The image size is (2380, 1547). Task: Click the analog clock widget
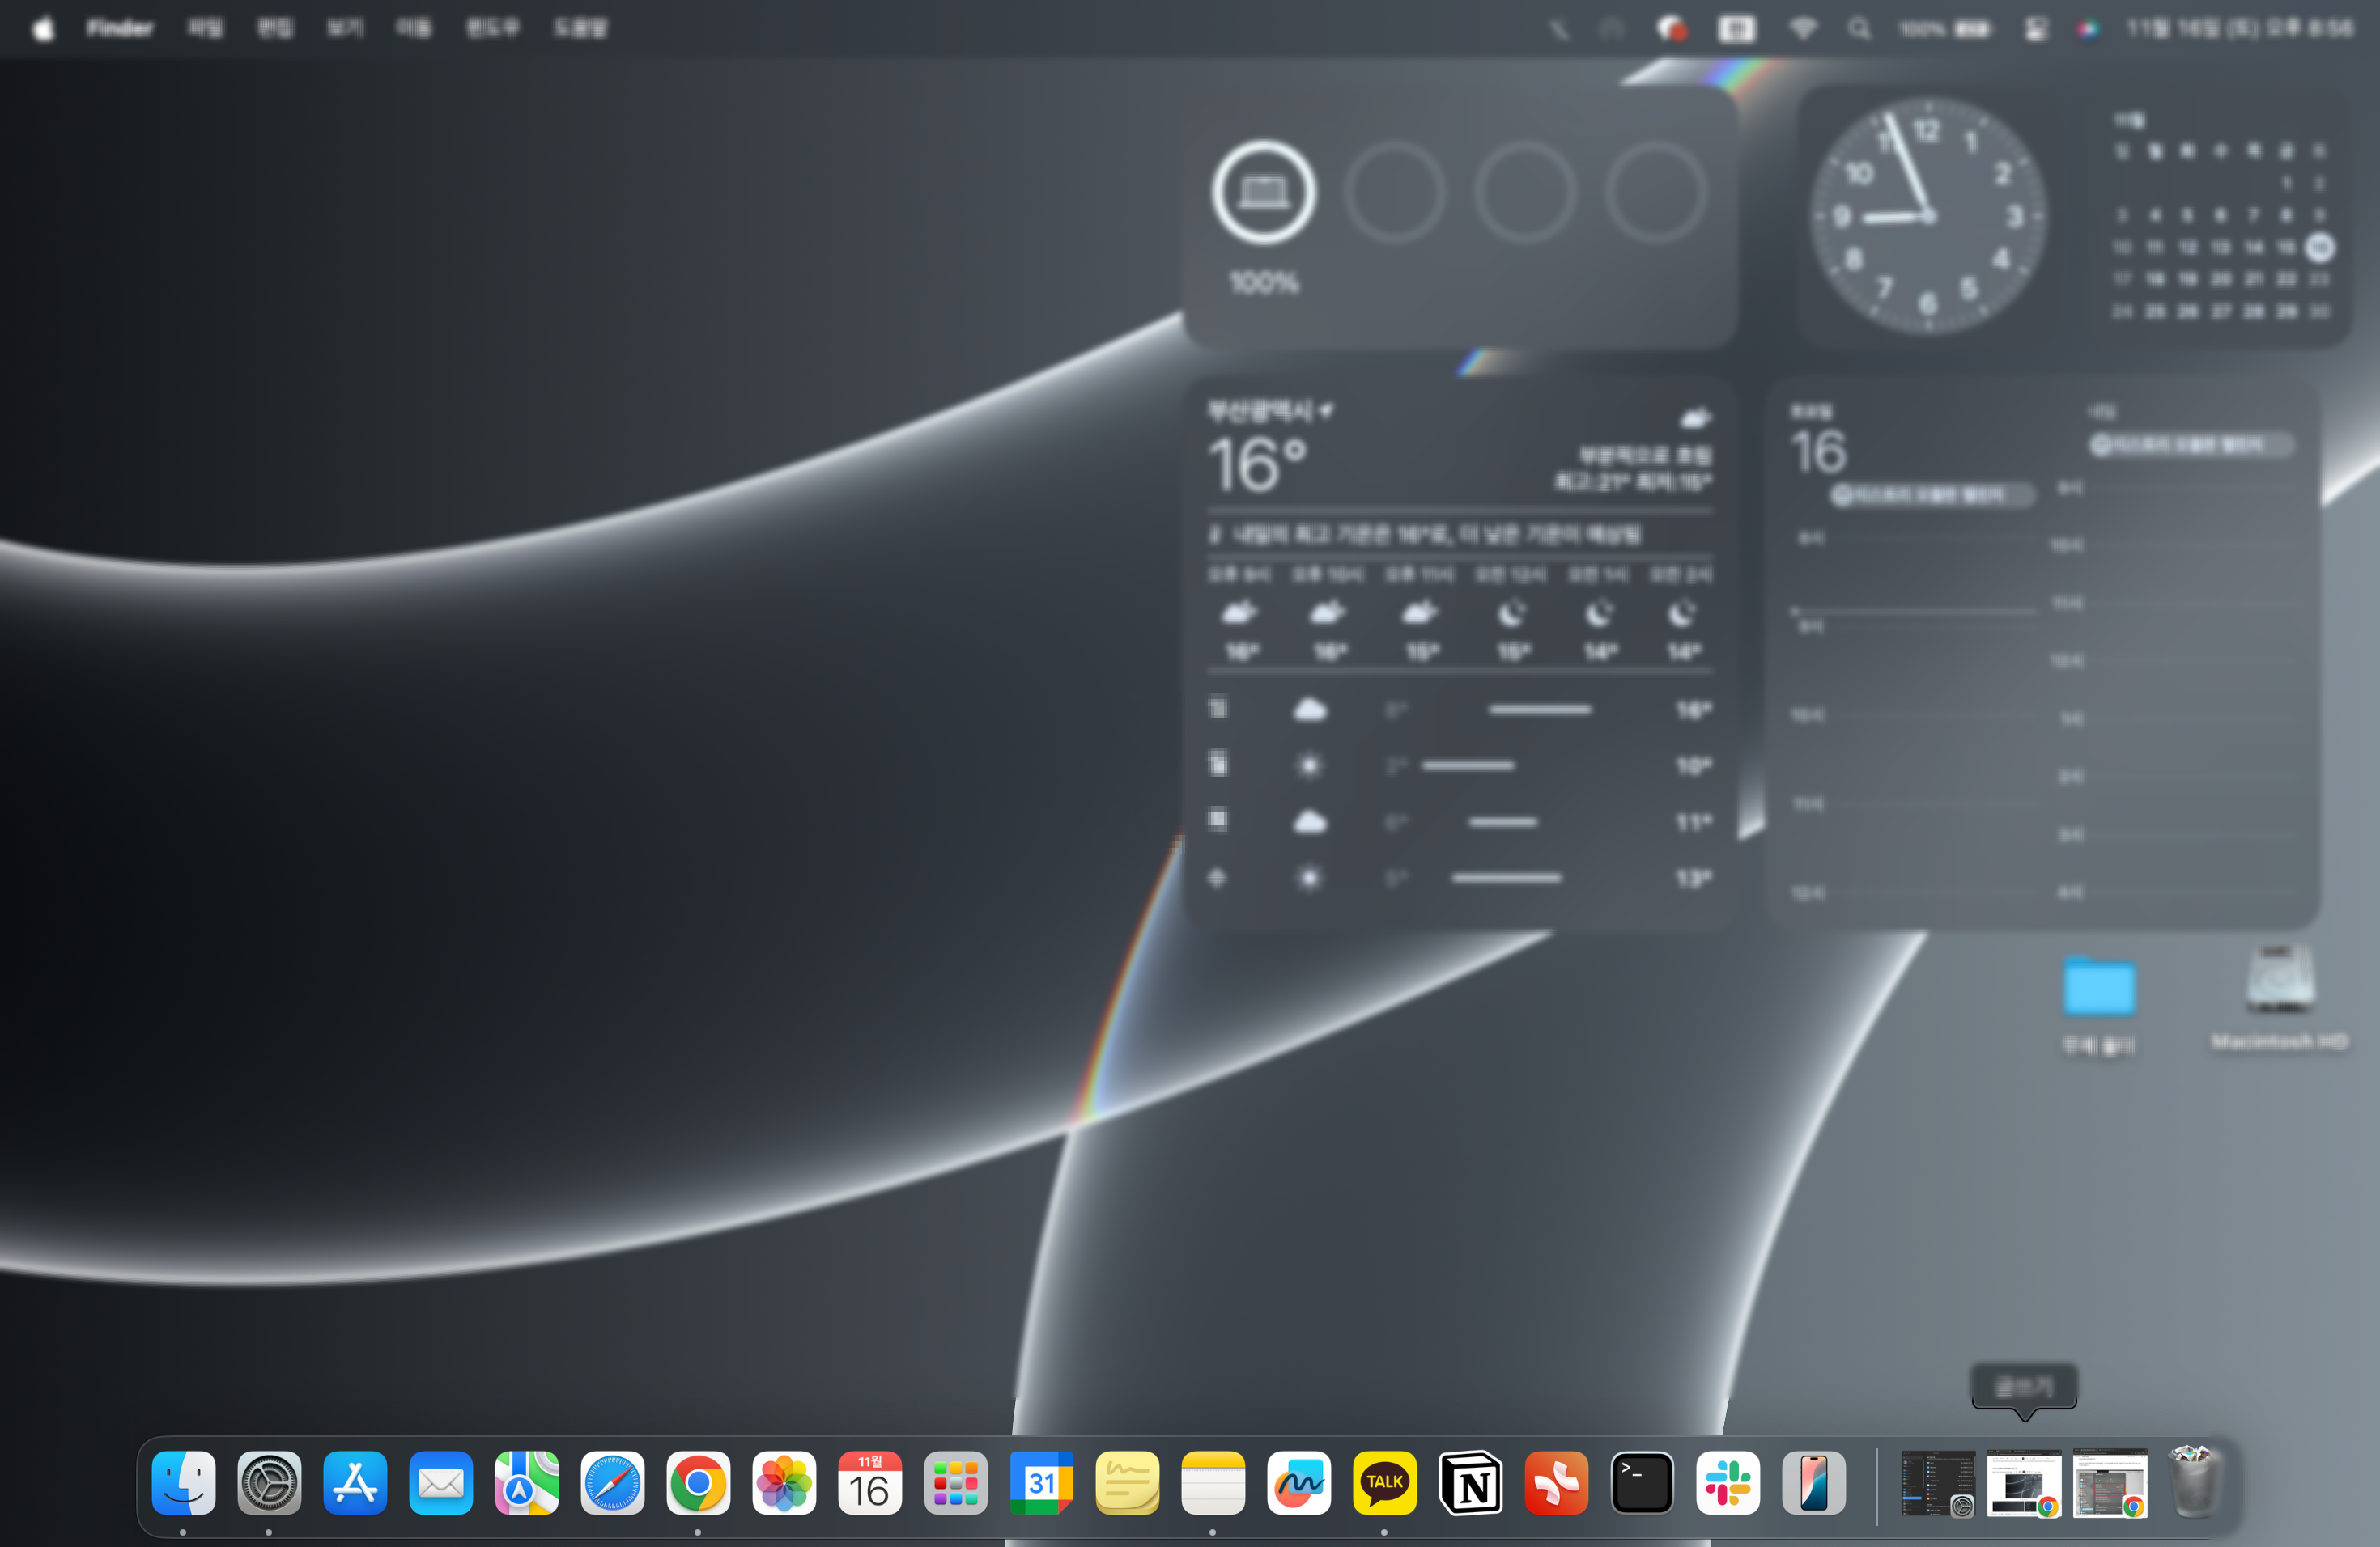1927,215
